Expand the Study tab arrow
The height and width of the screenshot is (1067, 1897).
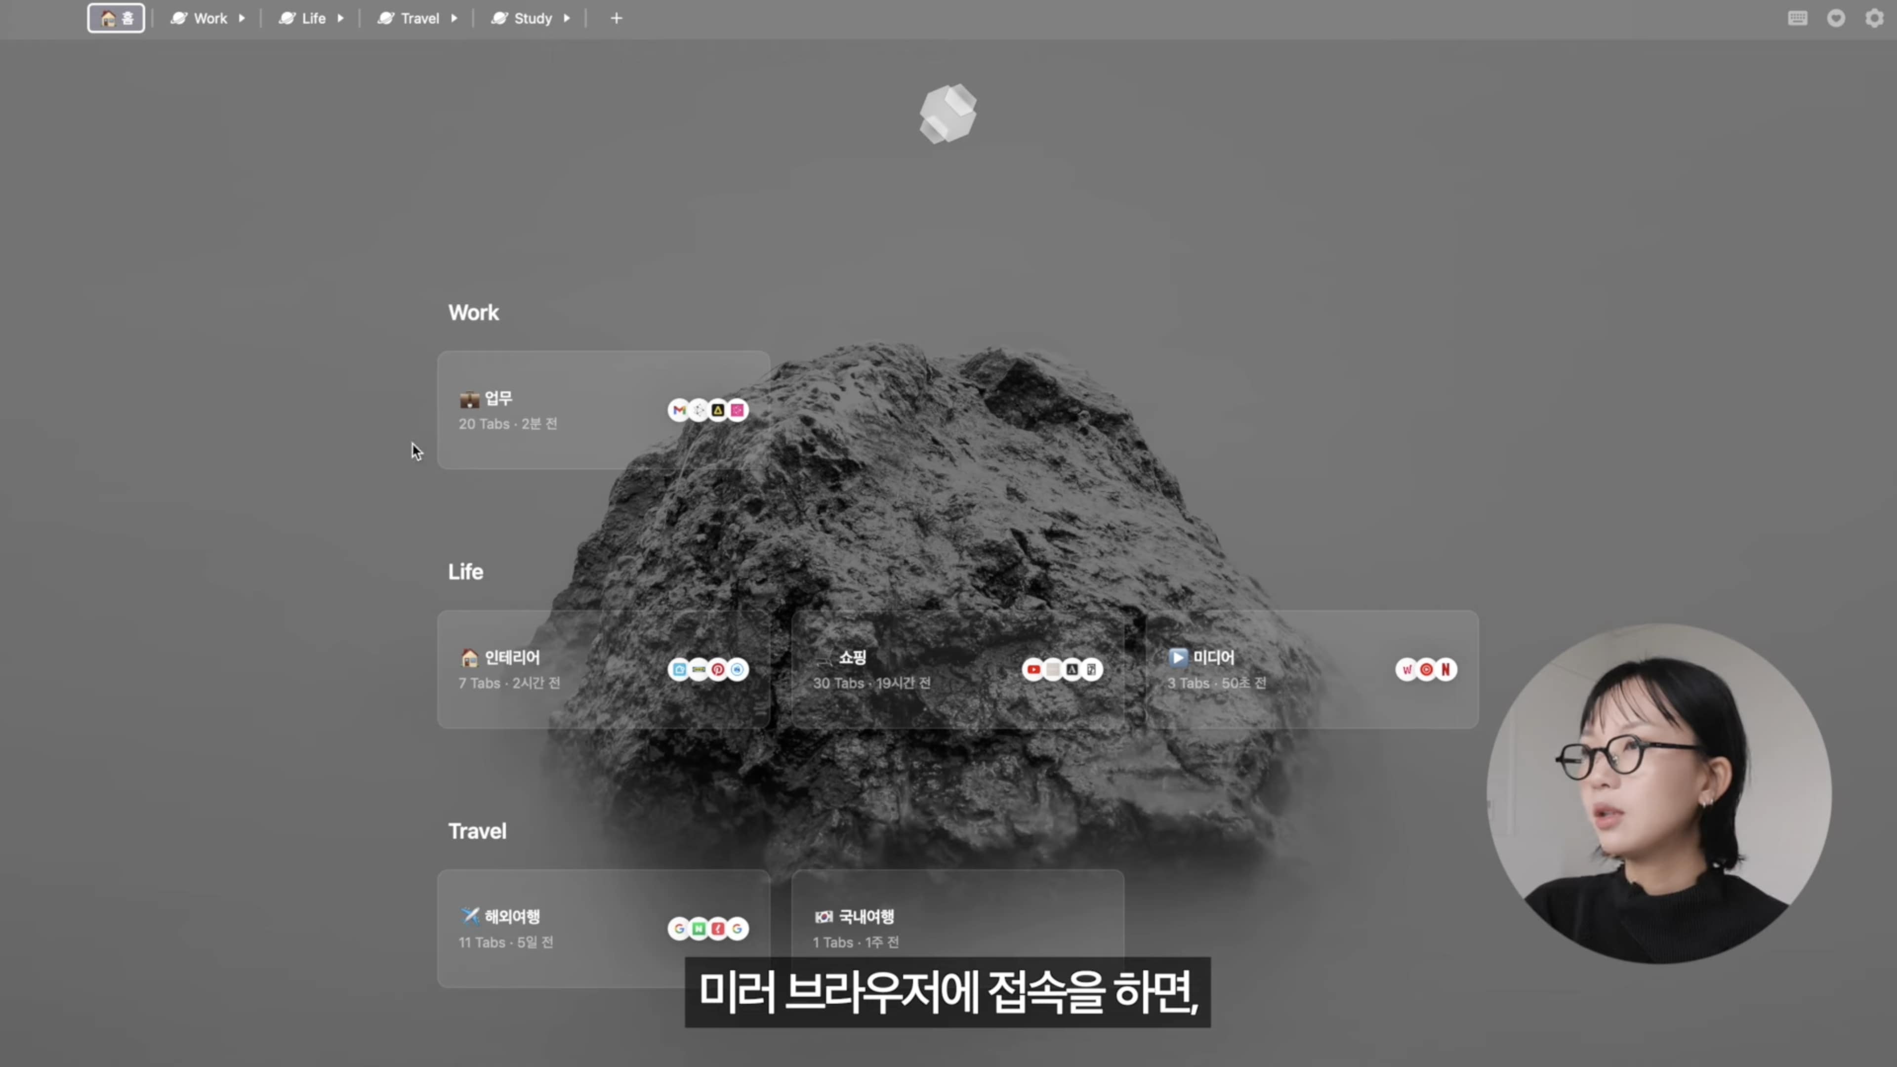coord(566,18)
